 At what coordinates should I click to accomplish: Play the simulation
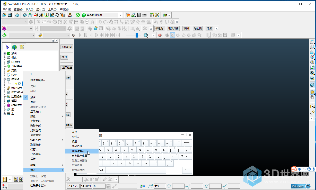[80, 35]
